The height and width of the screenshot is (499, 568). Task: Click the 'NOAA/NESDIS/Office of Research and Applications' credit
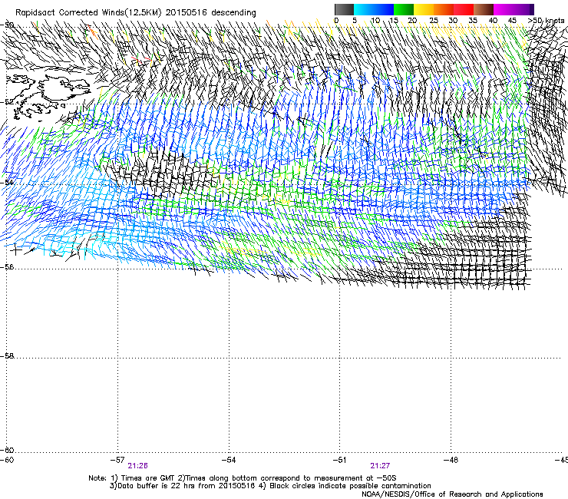click(452, 494)
